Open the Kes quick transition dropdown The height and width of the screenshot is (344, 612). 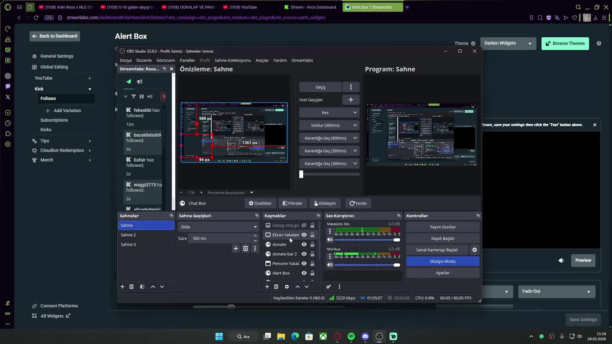click(x=329, y=113)
